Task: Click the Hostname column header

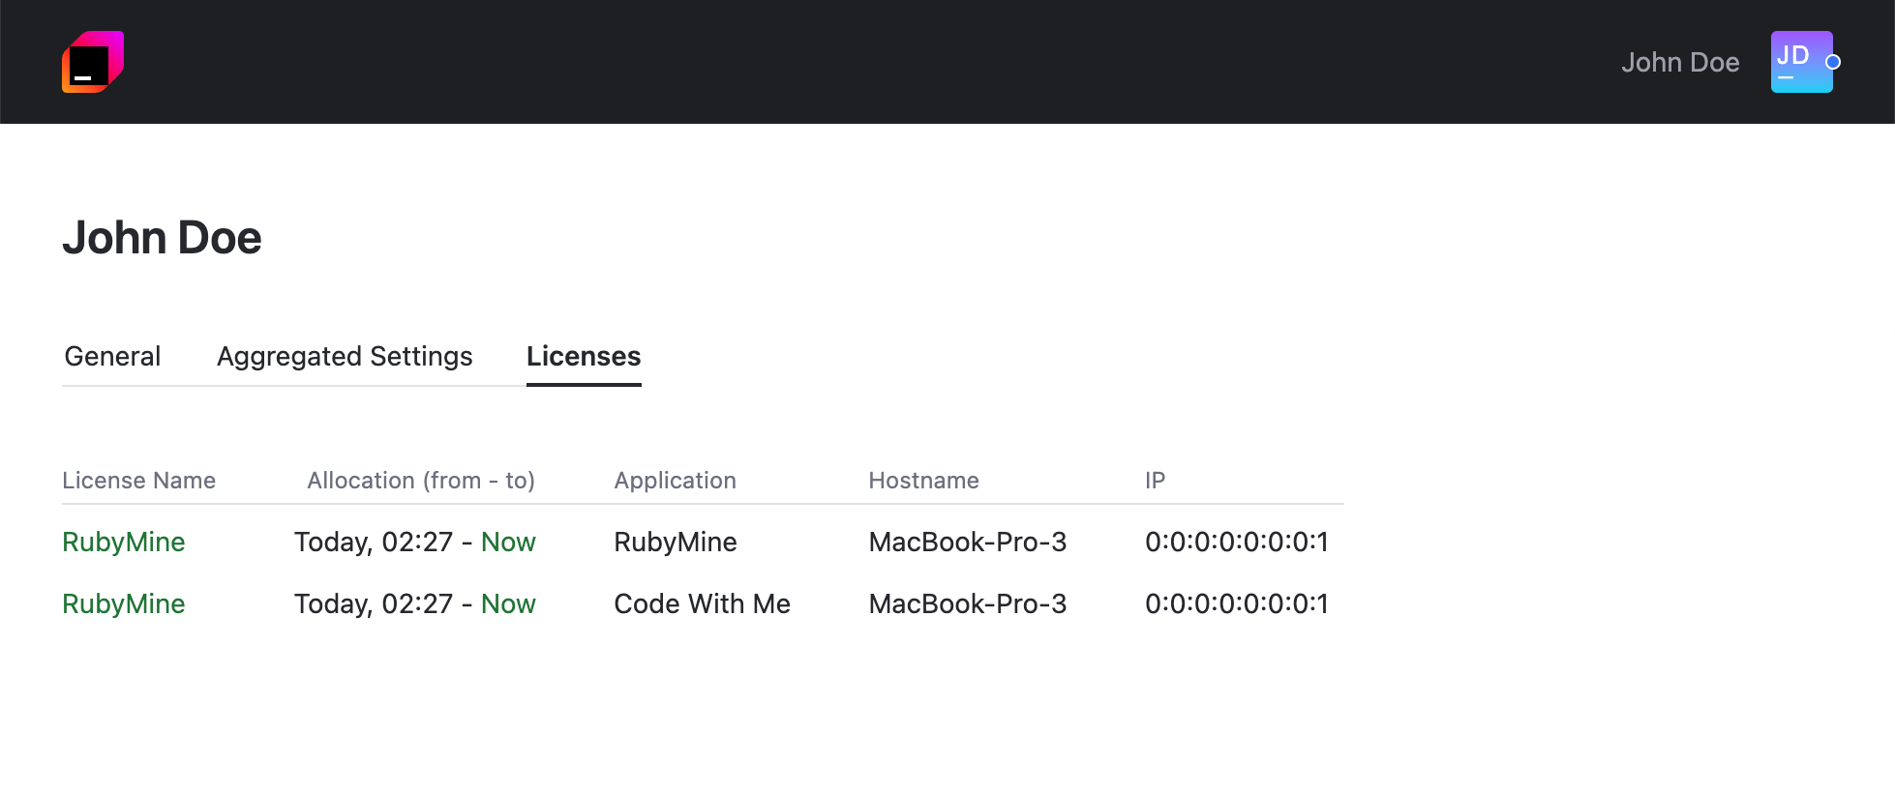Action: click(923, 481)
